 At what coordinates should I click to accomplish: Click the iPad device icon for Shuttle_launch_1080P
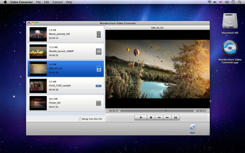(x=99, y=51)
